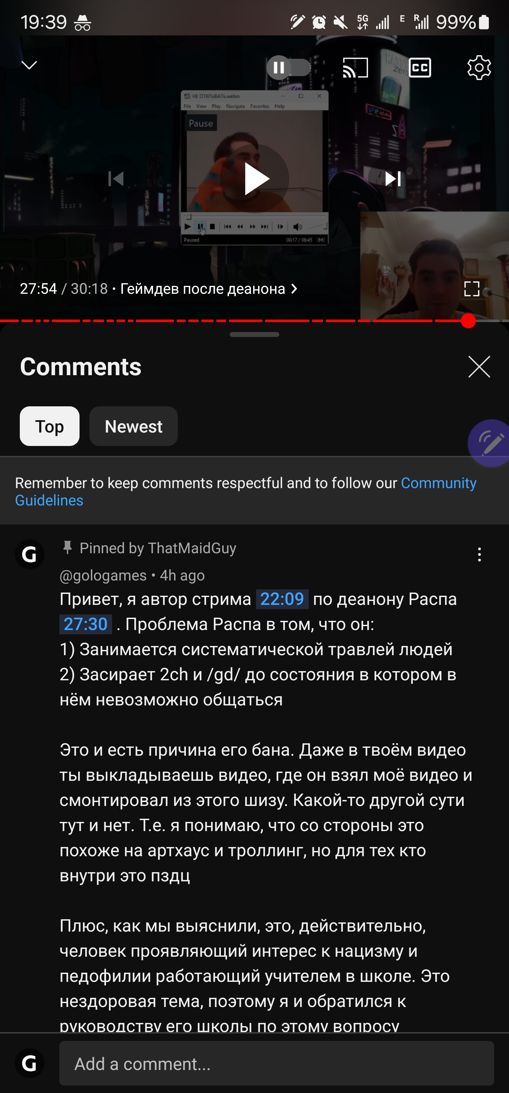509x1093 pixels.
Task: Tap the Cast to device icon
Action: coord(355,67)
